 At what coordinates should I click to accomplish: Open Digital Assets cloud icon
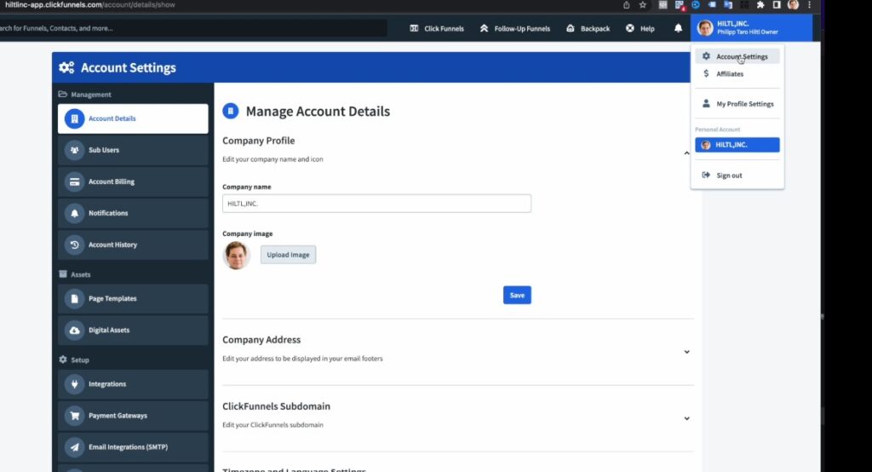point(75,330)
